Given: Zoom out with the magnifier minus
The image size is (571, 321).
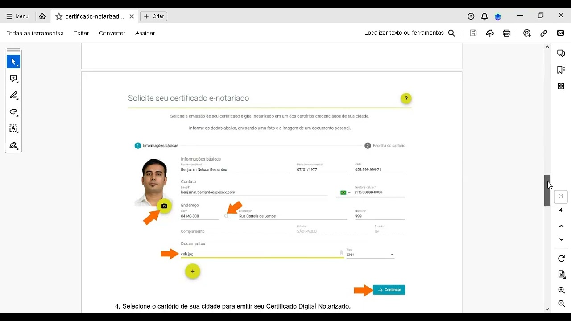Looking at the screenshot, I should click(561, 304).
